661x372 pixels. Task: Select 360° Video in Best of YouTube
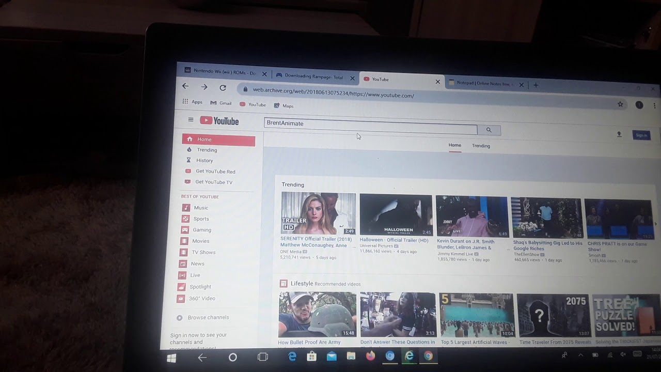[196, 299]
